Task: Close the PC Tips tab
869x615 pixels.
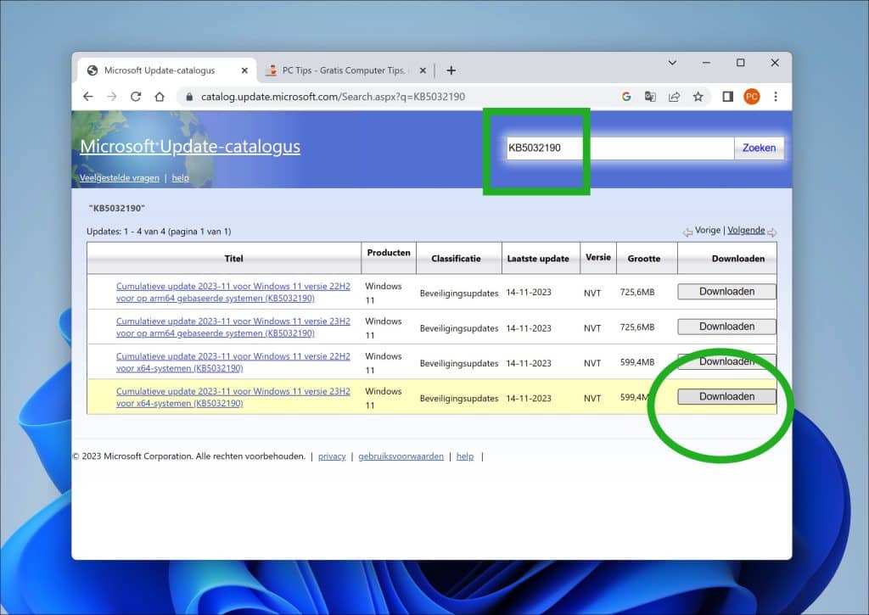Action: 423,70
